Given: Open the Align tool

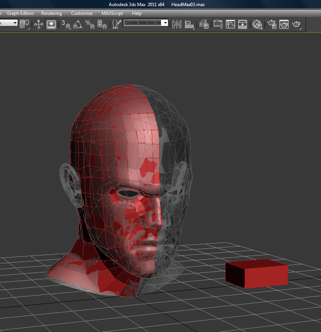Looking at the screenshot, I should click(189, 24).
